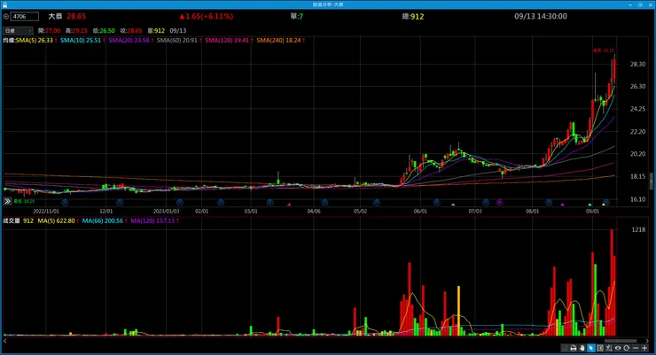Click the yellow triangle marker after 09/01

coord(604,205)
